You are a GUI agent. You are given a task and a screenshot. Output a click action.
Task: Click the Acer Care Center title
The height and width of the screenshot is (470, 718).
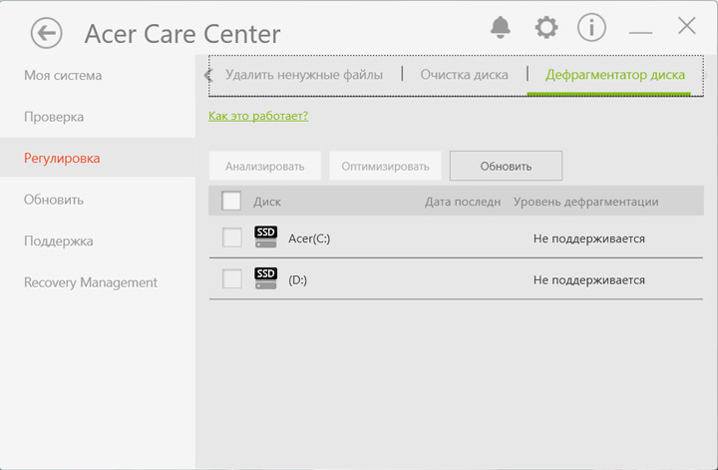[182, 34]
